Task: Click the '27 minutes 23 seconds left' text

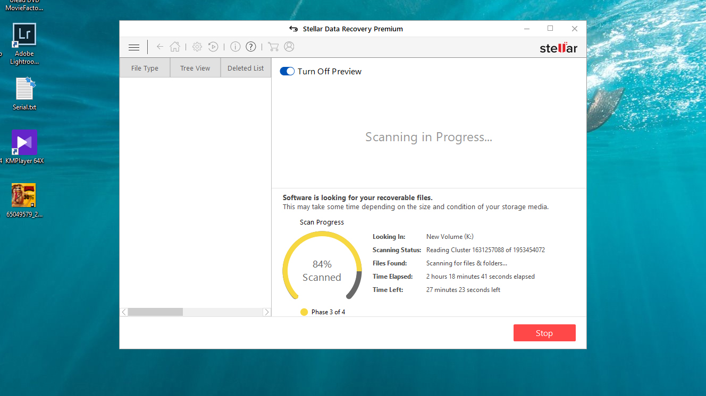Action: [x=464, y=290]
